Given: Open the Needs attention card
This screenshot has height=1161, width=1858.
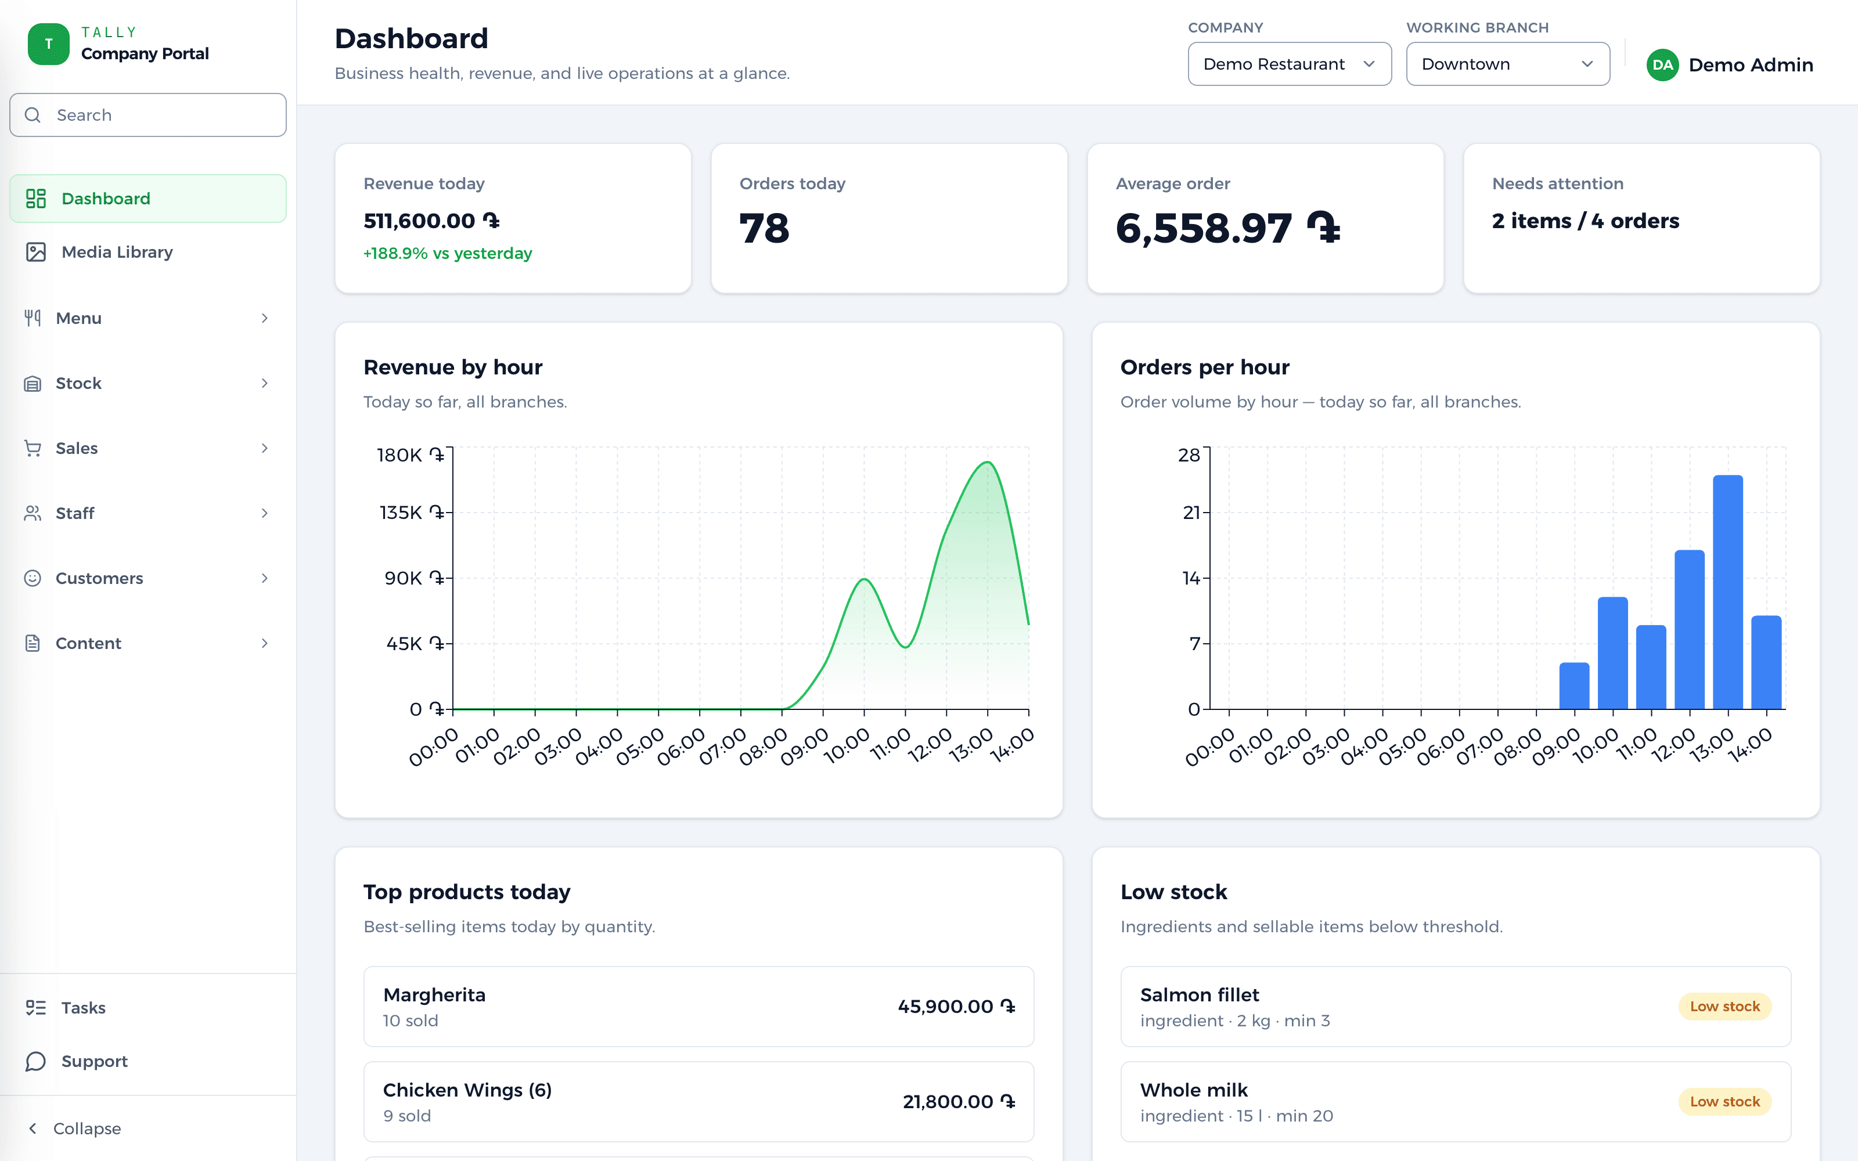Looking at the screenshot, I should click(x=1641, y=218).
